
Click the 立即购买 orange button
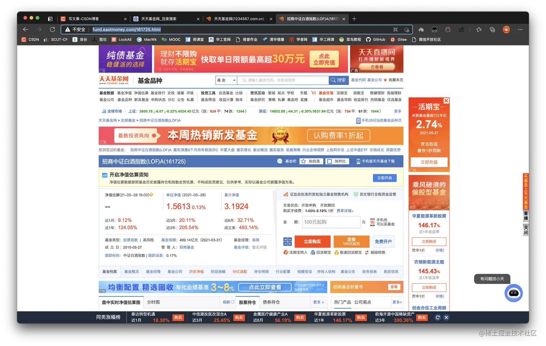point(312,242)
